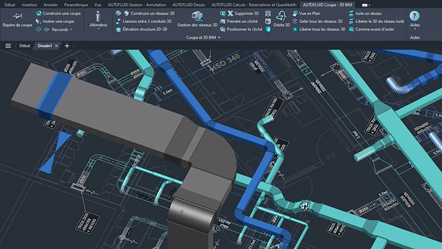The image size is (442, 249).
Task: Add a new drawing tab
Action: [x=67, y=46]
